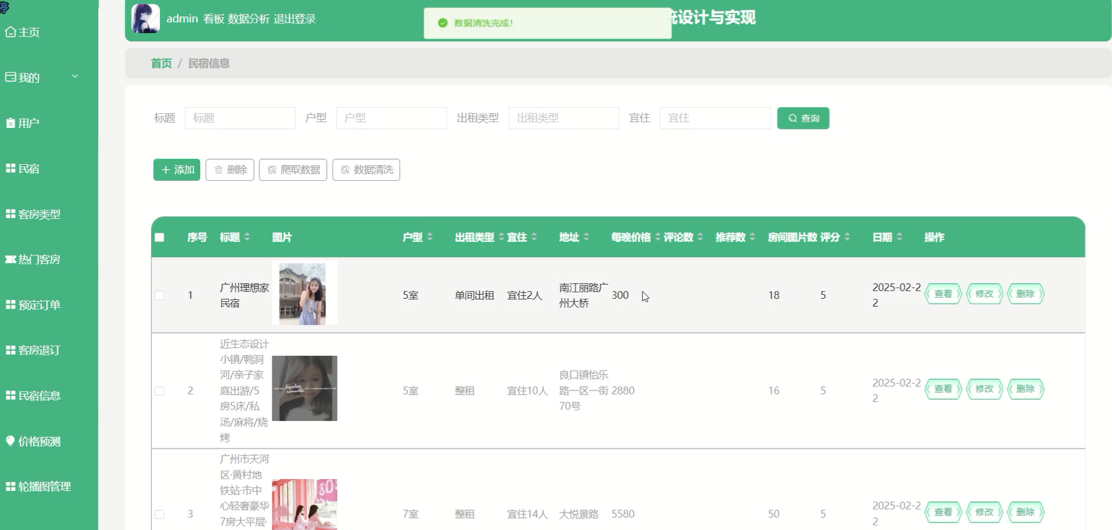
Task: Sort by 每晚价格 column arrows
Action: coord(657,237)
